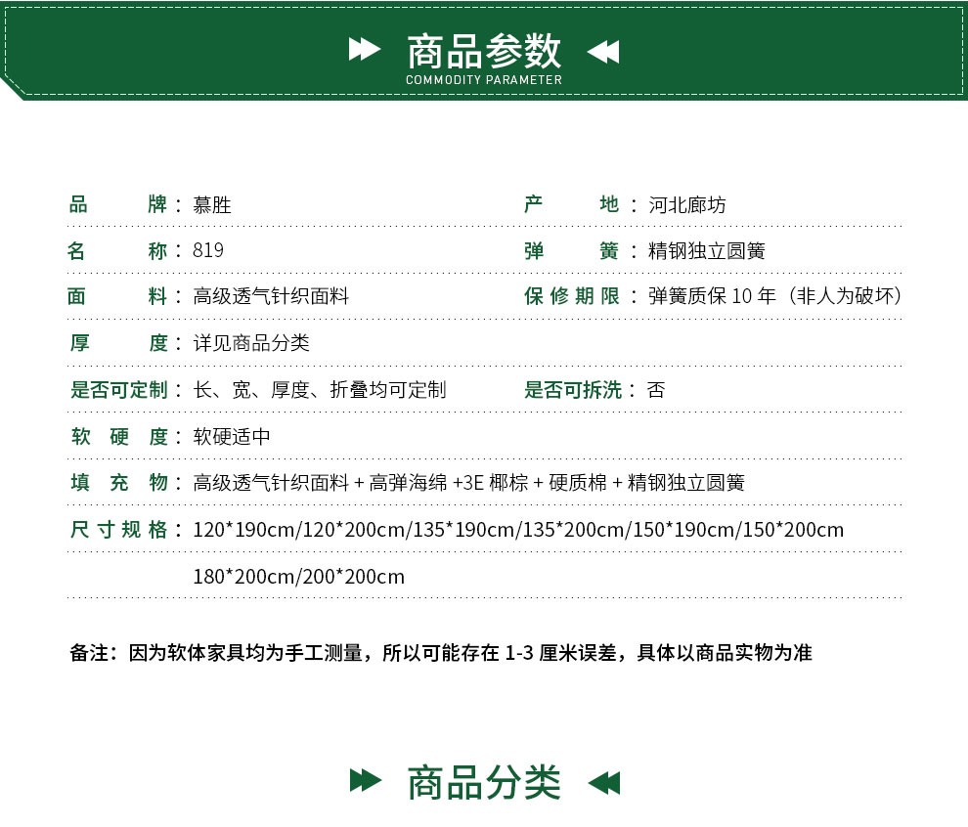Image resolution: width=968 pixels, height=827 pixels.
Task: Click the double arrow left of 商品分类
Action: 365,781
